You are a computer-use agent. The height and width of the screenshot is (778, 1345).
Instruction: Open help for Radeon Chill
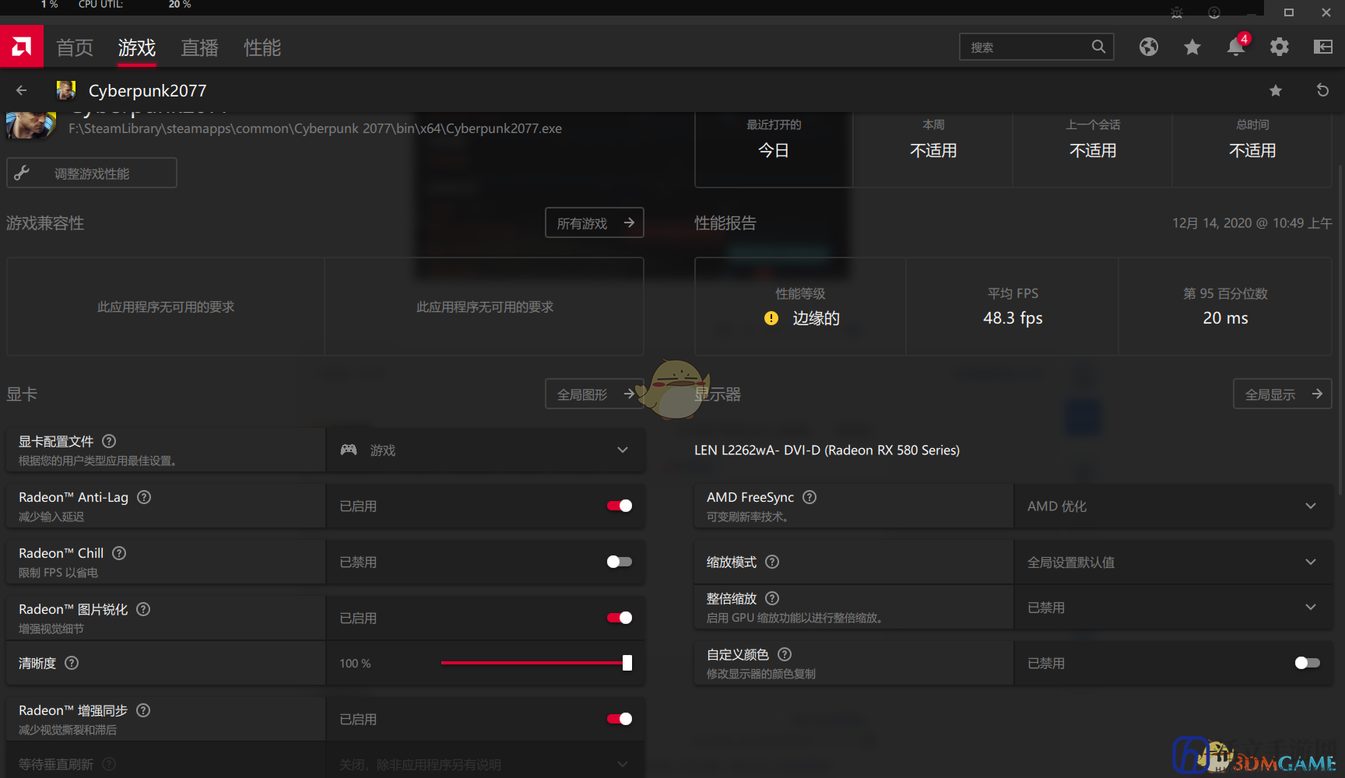tap(119, 553)
